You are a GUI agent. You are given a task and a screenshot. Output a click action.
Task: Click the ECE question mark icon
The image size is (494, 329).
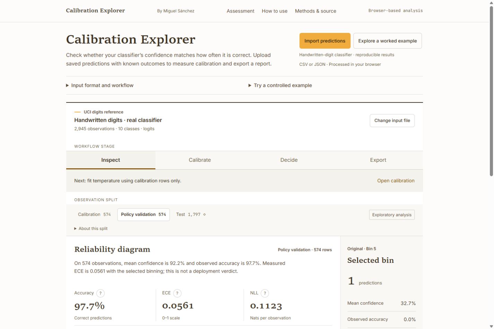click(x=177, y=293)
